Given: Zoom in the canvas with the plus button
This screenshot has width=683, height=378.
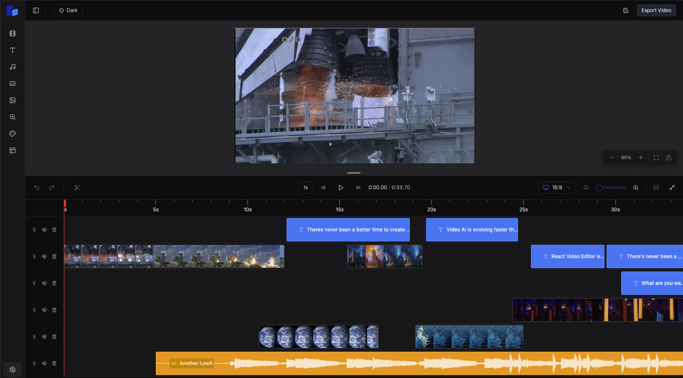Looking at the screenshot, I should tap(641, 157).
